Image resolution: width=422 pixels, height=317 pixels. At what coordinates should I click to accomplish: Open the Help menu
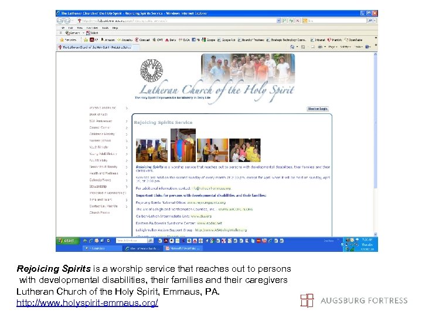pos(115,28)
